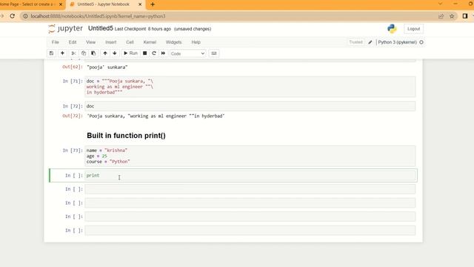This screenshot has height=267, width=474.
Task: Open the View menu
Action: 90,42
